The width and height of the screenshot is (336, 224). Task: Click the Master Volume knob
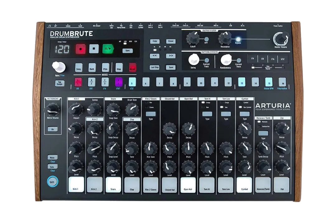(281, 39)
